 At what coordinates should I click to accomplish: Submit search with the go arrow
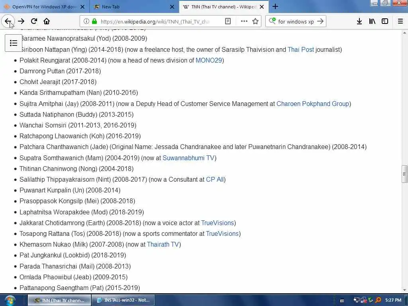(320, 22)
